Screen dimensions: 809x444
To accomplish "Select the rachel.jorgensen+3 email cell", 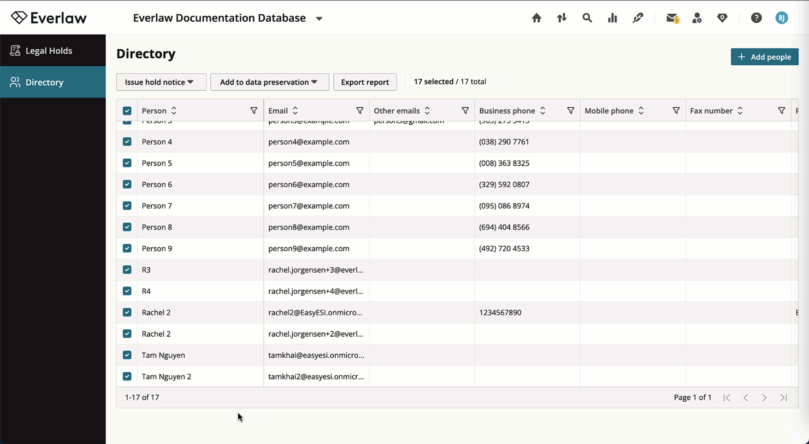I will coord(317,270).
